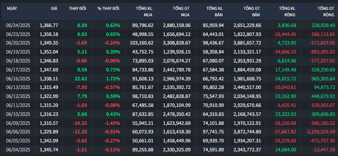Click the change value -12.20
The width and height of the screenshot is (338, 156).
pyautogui.click(x=80, y=132)
